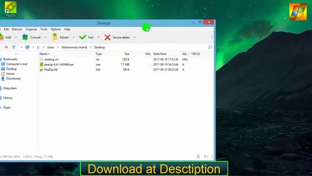Click the padlock icon in status bar
The width and height of the screenshot is (312, 176).
point(198,156)
